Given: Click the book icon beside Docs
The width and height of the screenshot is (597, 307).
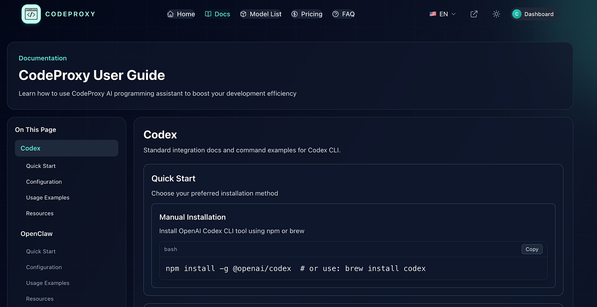Looking at the screenshot, I should (208, 14).
